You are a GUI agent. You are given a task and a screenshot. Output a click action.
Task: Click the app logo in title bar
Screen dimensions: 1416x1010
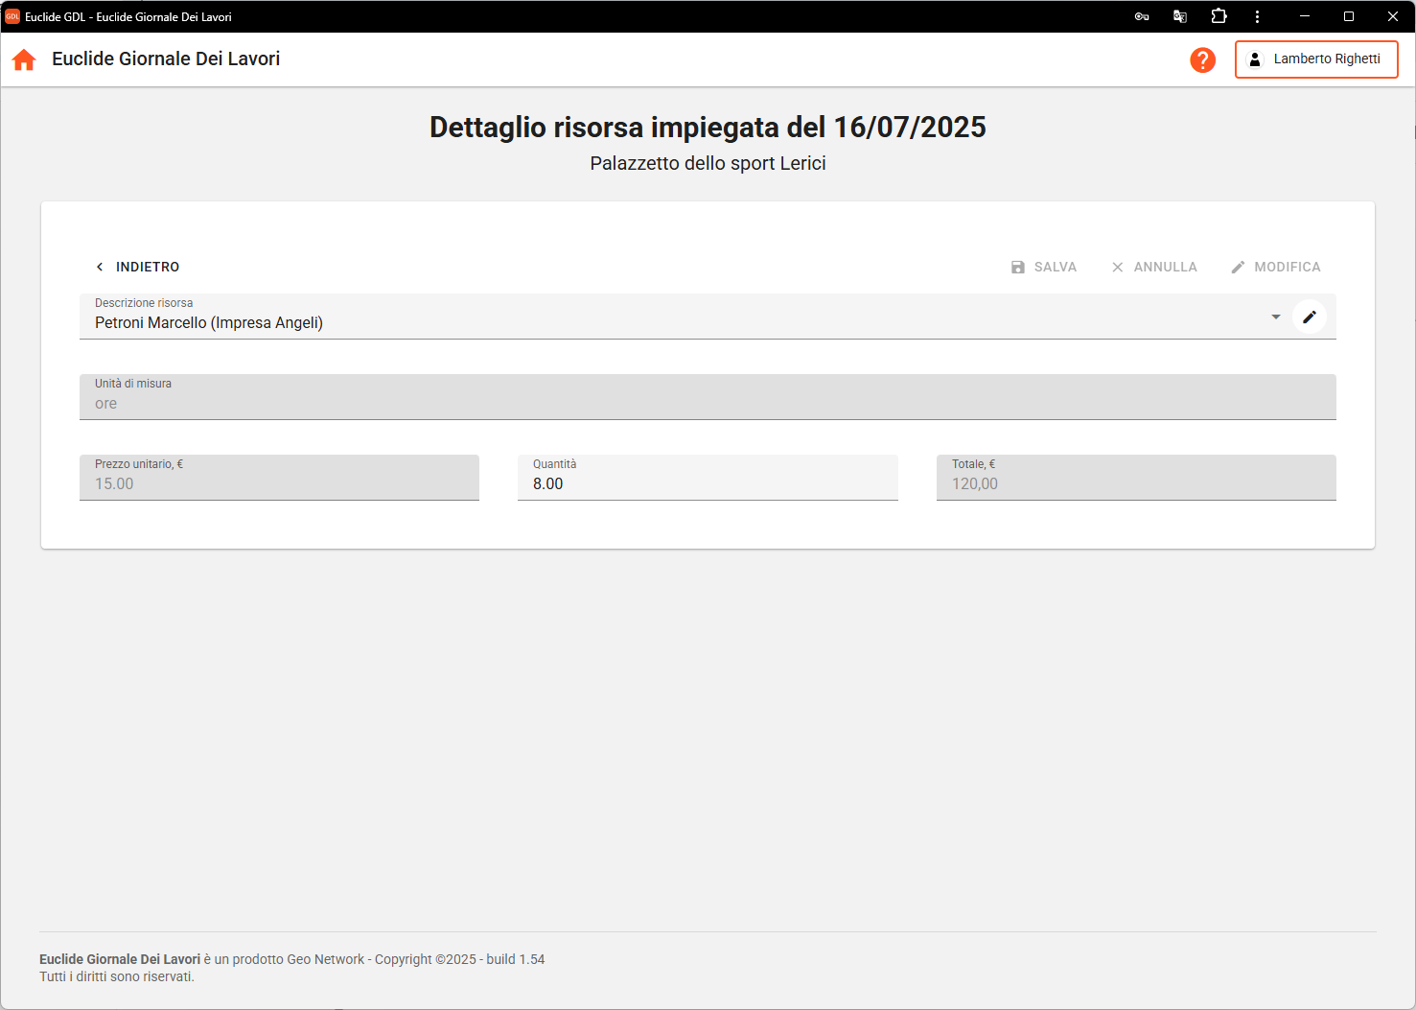[12, 16]
